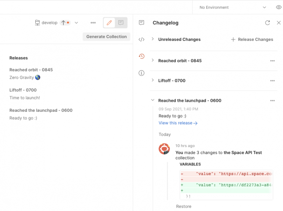This screenshot has width=283, height=211.
Task: Select Reached the launchpad - 0600 in Releases list
Action: 41,110
